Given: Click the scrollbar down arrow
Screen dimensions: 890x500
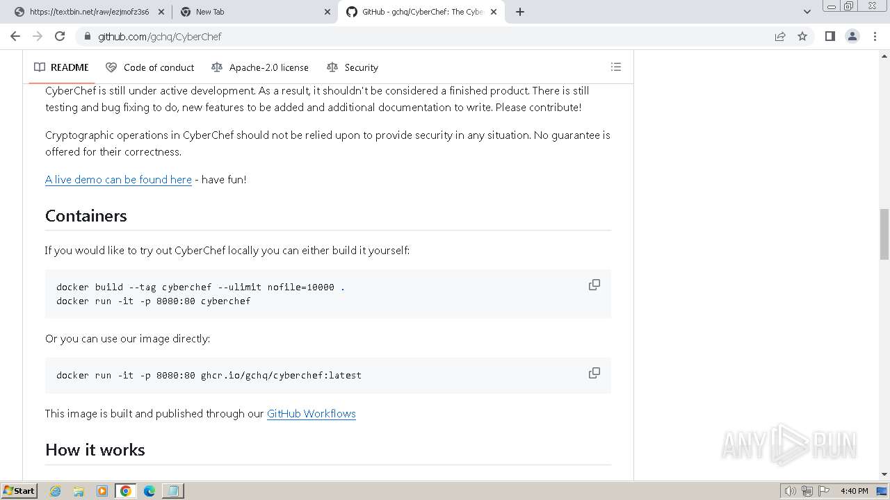Looking at the screenshot, I should click(884, 475).
